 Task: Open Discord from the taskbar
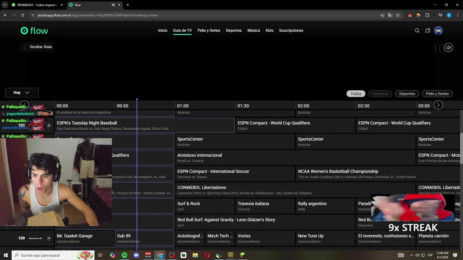click(x=136, y=255)
